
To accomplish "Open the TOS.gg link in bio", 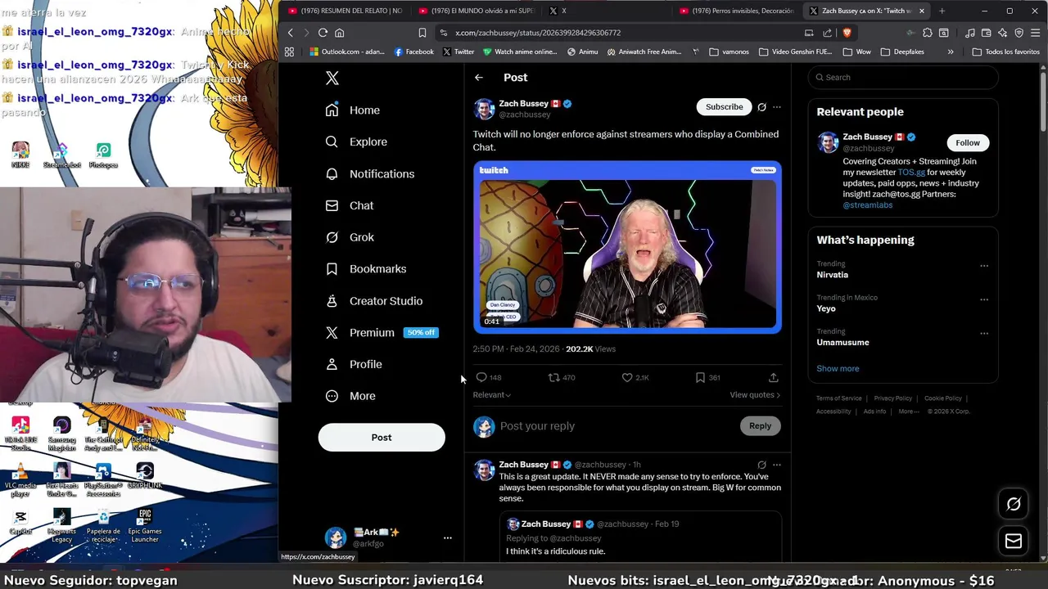I will pos(911,173).
